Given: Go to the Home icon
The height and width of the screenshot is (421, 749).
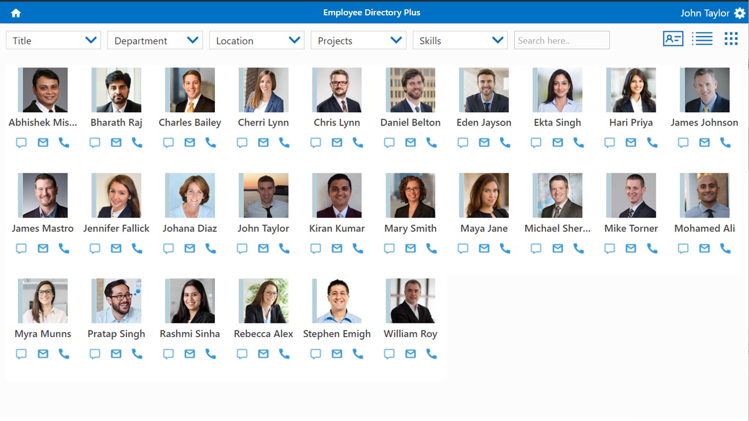Looking at the screenshot, I should (16, 13).
